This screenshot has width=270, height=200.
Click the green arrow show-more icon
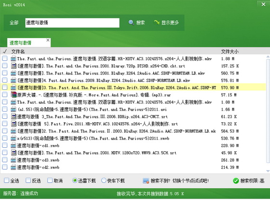click(x=157, y=22)
